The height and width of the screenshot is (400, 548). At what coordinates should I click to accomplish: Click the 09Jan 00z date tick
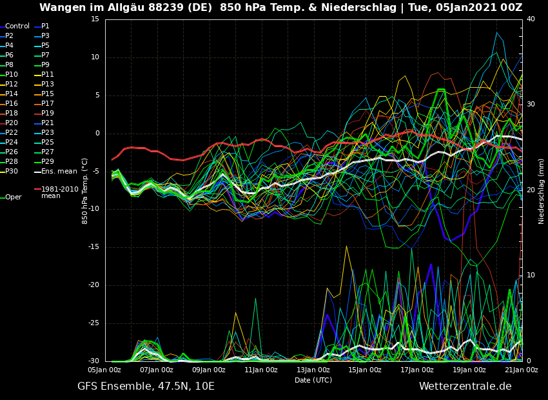209,370
